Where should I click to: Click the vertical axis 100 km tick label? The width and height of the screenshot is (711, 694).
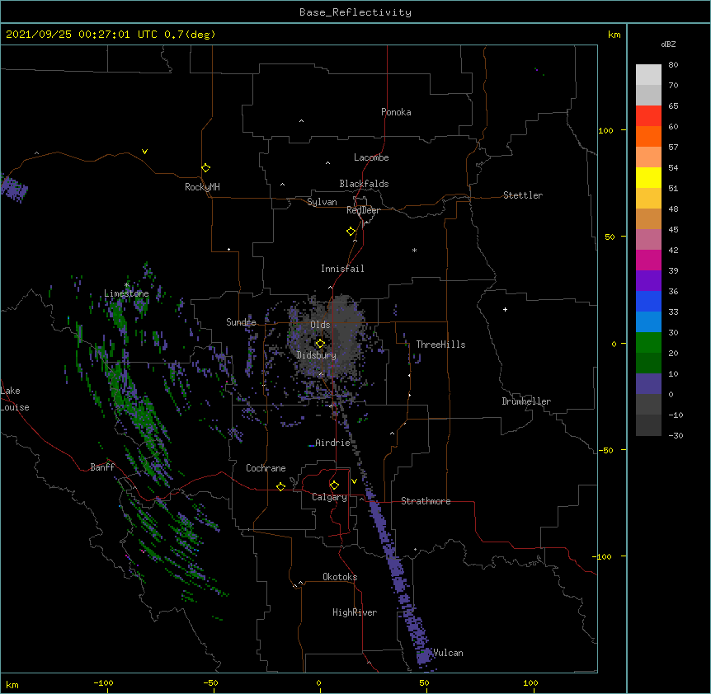605,131
